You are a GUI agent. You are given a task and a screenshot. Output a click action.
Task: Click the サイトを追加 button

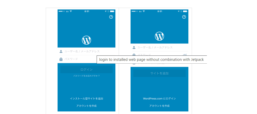160,73
